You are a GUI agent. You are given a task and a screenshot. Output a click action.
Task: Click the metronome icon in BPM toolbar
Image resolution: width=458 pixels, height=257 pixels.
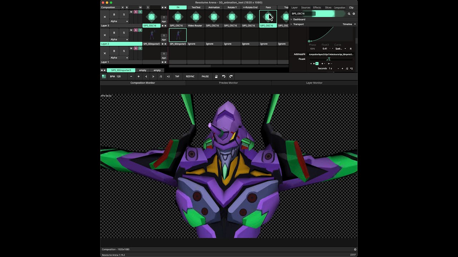click(216, 76)
